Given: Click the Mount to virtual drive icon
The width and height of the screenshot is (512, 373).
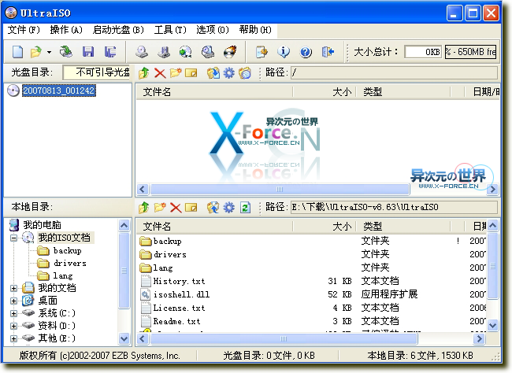Looking at the screenshot, I should pyautogui.click(x=208, y=52).
